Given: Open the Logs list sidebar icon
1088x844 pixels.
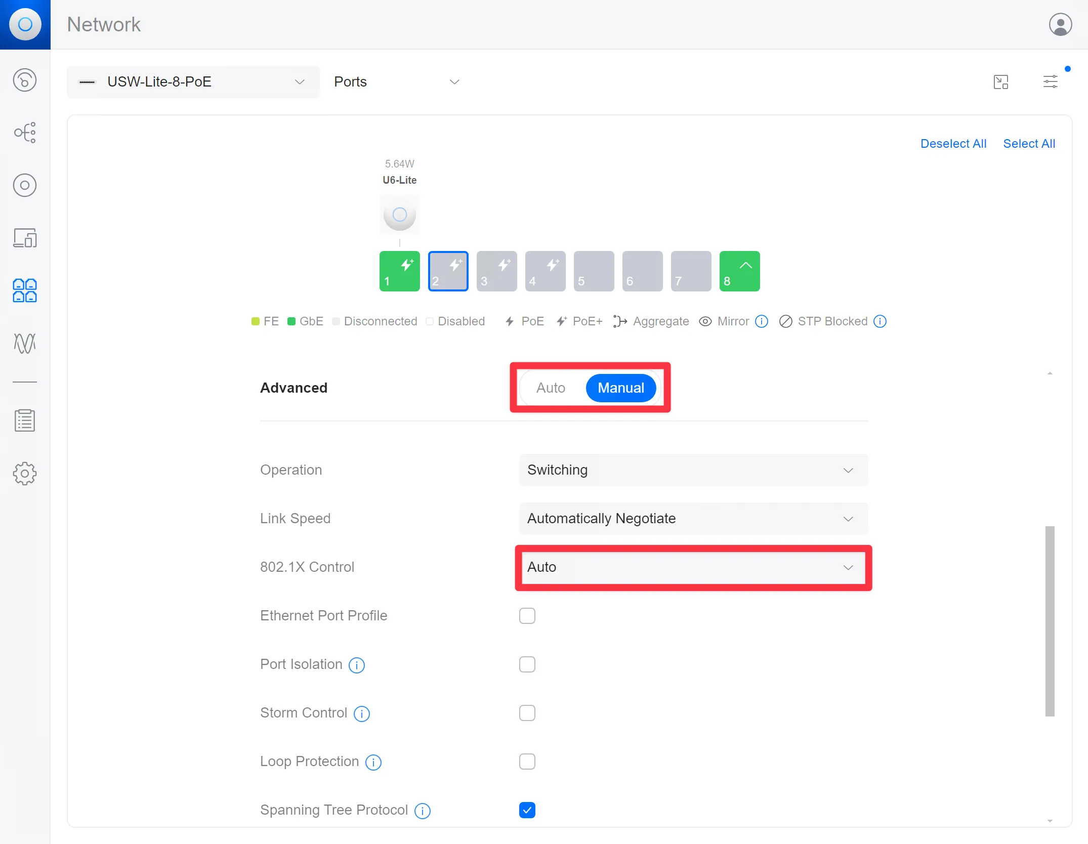Looking at the screenshot, I should pos(25,420).
